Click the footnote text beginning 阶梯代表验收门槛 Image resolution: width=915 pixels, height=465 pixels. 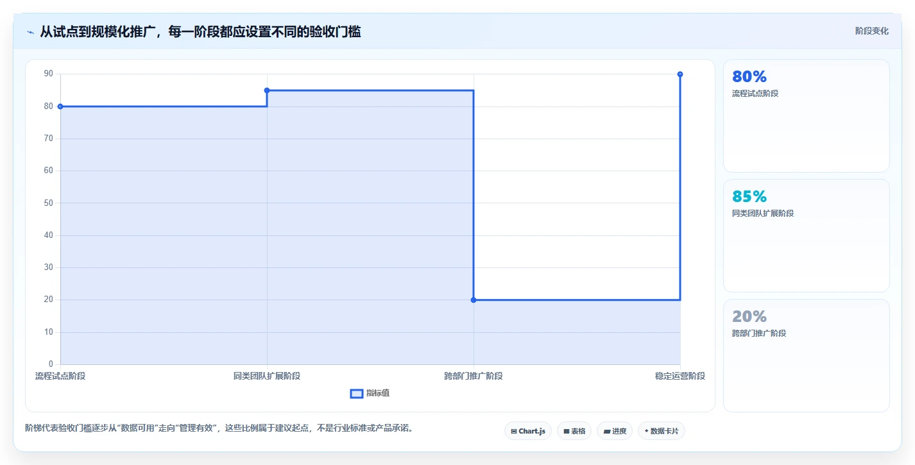219,428
